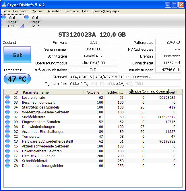Minimize the CrystalDiskInfo window
The image size is (186, 191).
[168, 5]
